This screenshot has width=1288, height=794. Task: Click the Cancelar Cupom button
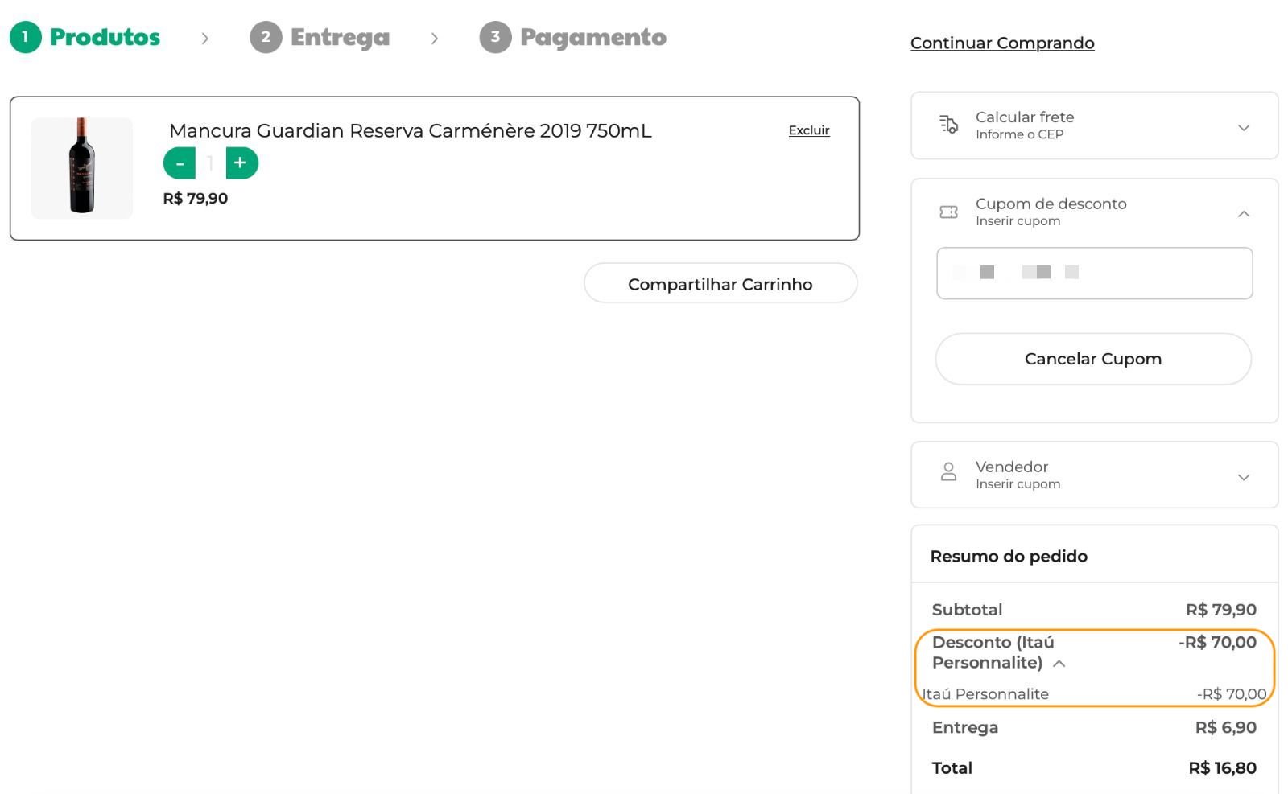click(1093, 359)
